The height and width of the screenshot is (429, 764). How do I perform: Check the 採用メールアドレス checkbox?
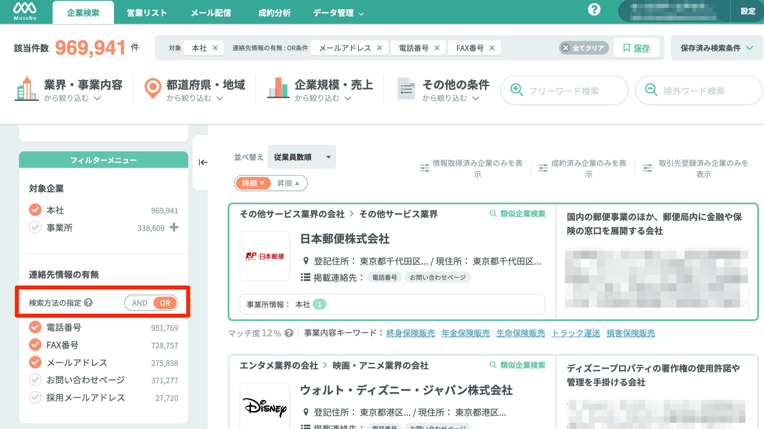point(35,397)
